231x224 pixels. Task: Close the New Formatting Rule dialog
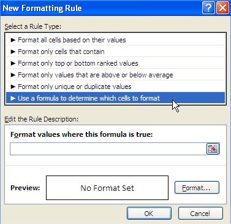pyautogui.click(x=222, y=8)
